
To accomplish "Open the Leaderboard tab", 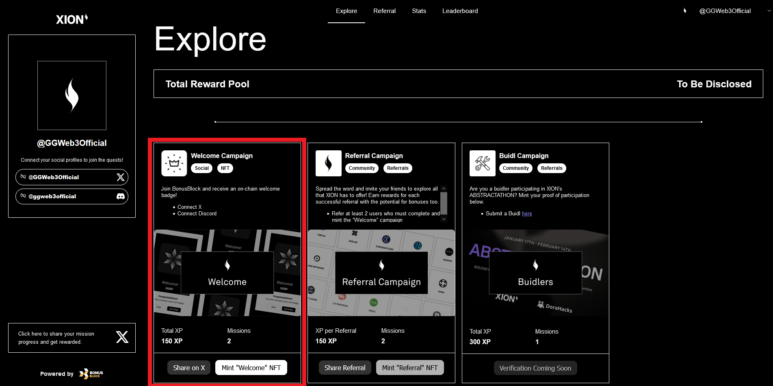I will point(460,11).
